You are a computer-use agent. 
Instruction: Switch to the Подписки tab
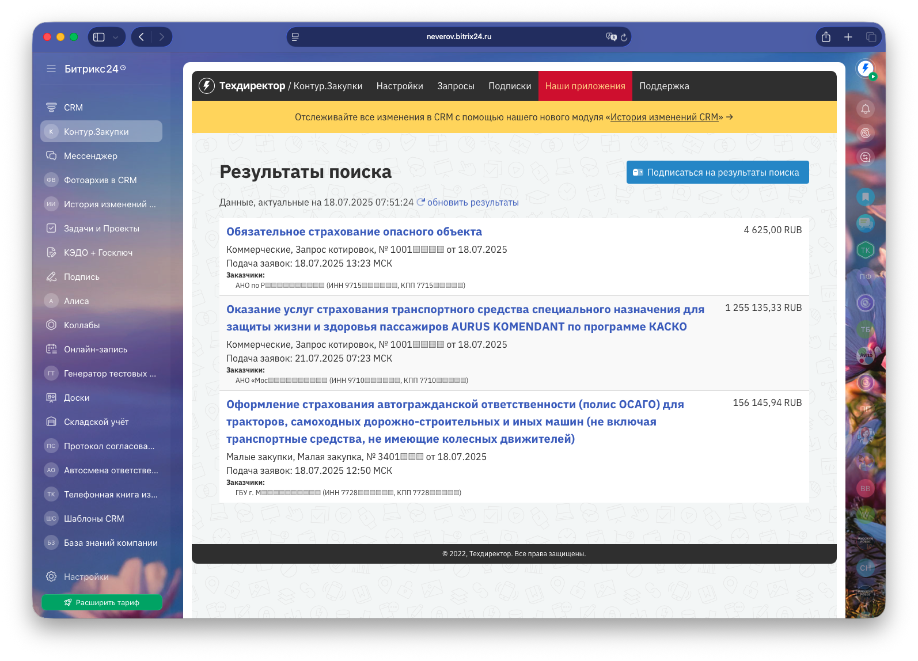point(510,86)
